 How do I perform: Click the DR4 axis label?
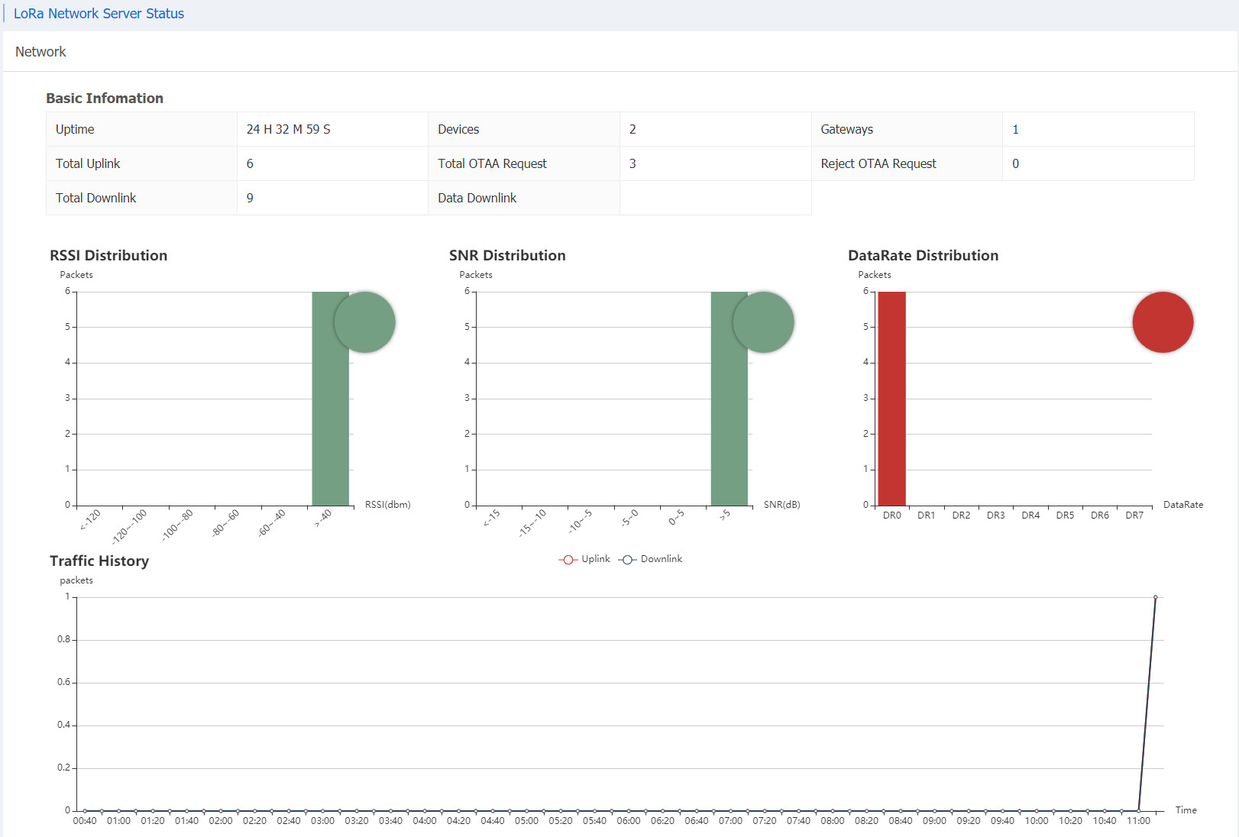coord(1030,515)
